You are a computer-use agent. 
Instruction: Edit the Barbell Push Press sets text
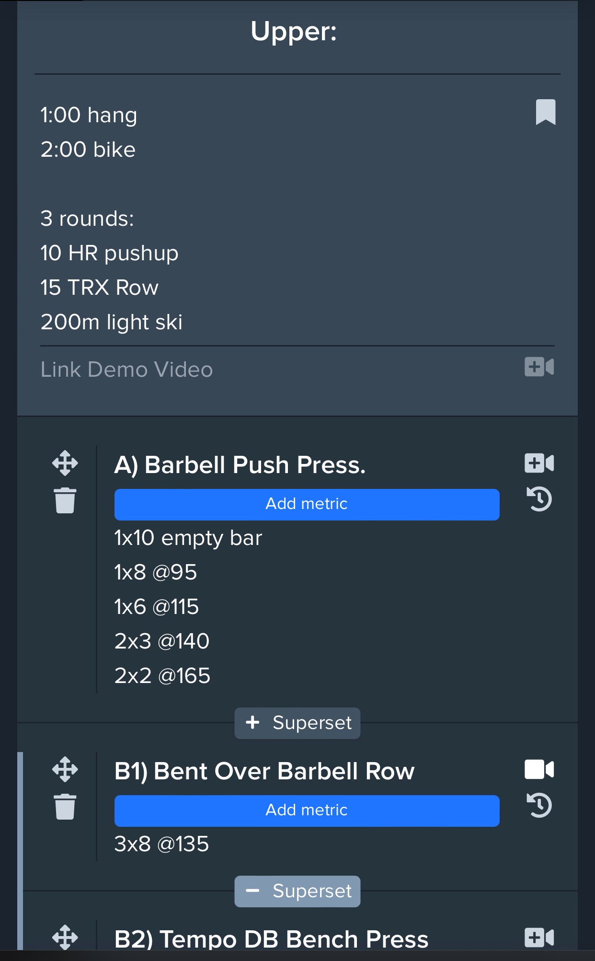tap(192, 607)
